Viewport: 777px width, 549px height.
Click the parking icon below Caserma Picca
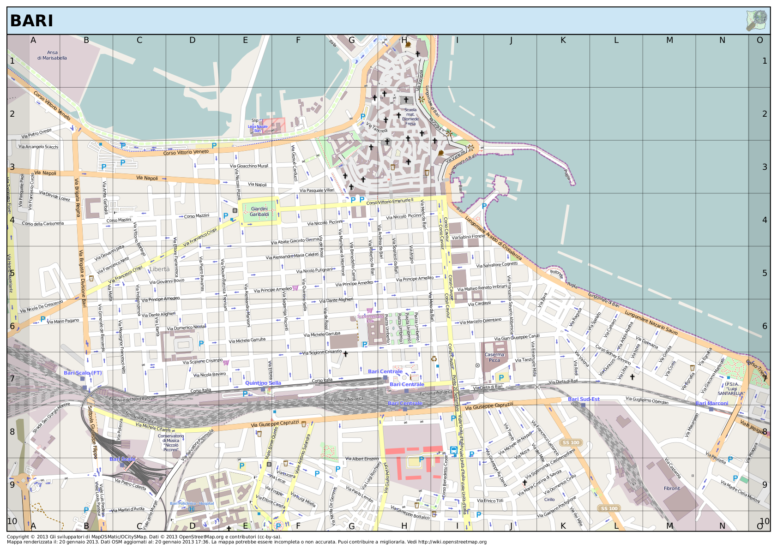pyautogui.click(x=501, y=377)
